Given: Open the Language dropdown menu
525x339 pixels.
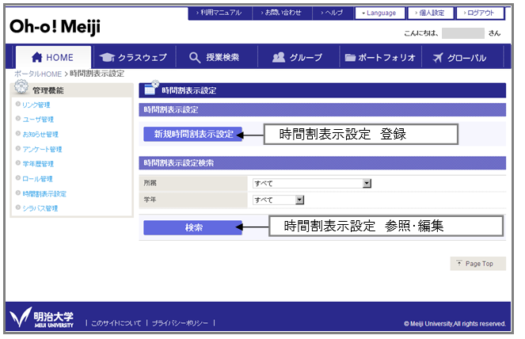Looking at the screenshot, I should (x=379, y=13).
